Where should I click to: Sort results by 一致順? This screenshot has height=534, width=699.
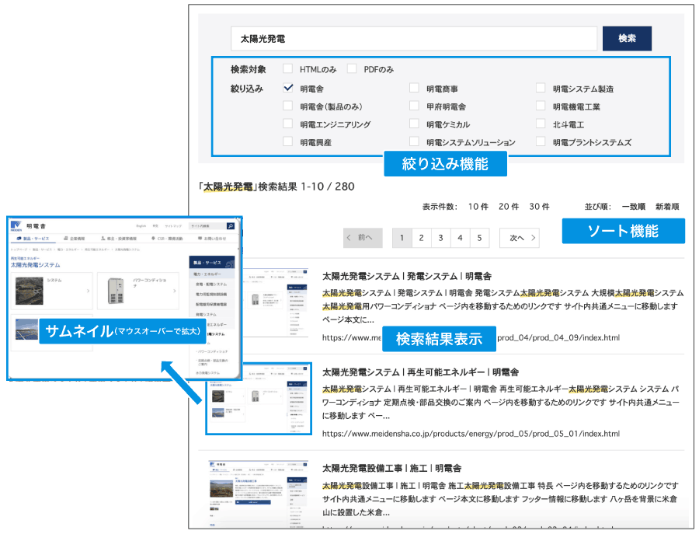pyautogui.click(x=634, y=207)
